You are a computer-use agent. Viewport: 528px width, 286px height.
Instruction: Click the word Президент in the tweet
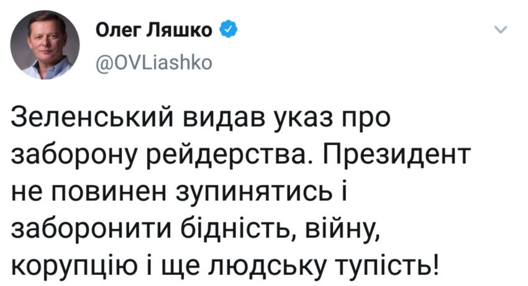point(398,154)
